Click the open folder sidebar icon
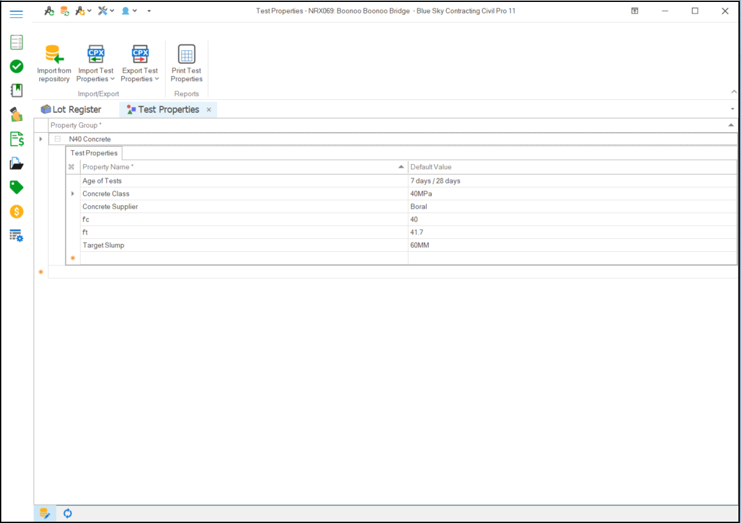The height and width of the screenshot is (523, 741). click(x=17, y=164)
